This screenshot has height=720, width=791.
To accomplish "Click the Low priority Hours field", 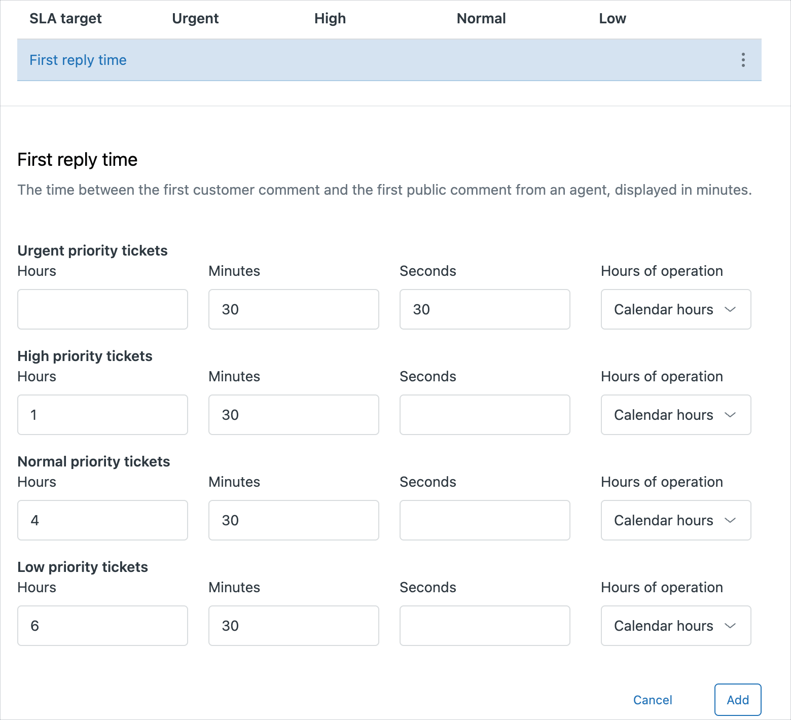I will coord(102,626).
